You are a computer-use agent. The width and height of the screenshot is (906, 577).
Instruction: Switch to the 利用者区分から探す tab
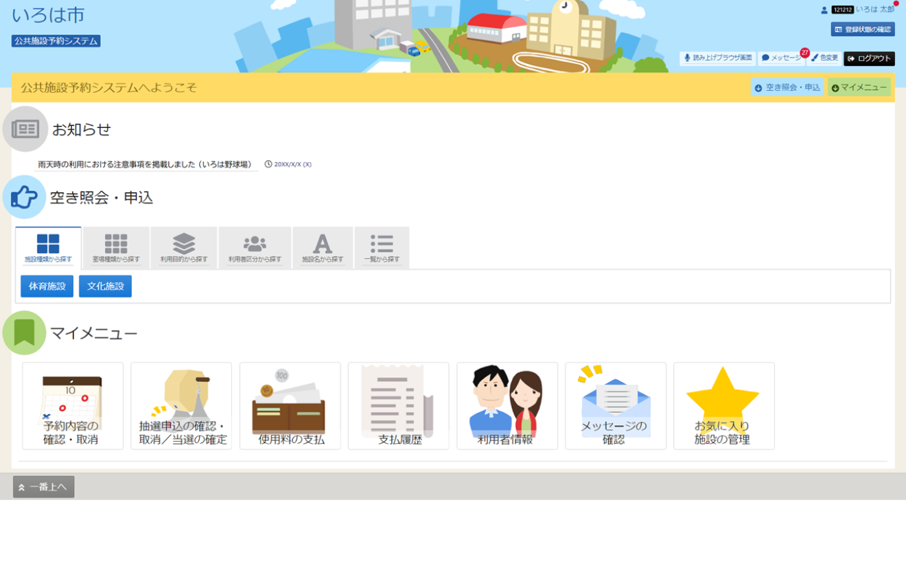(255, 248)
